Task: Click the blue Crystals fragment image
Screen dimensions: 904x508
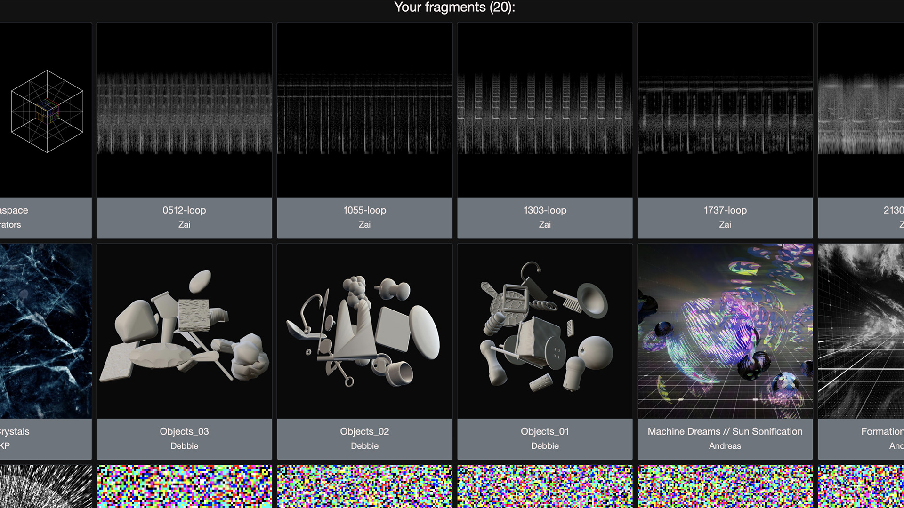Action: (x=46, y=331)
